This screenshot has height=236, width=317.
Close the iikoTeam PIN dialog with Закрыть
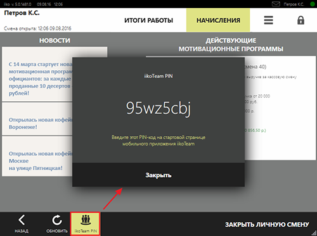coord(158,175)
